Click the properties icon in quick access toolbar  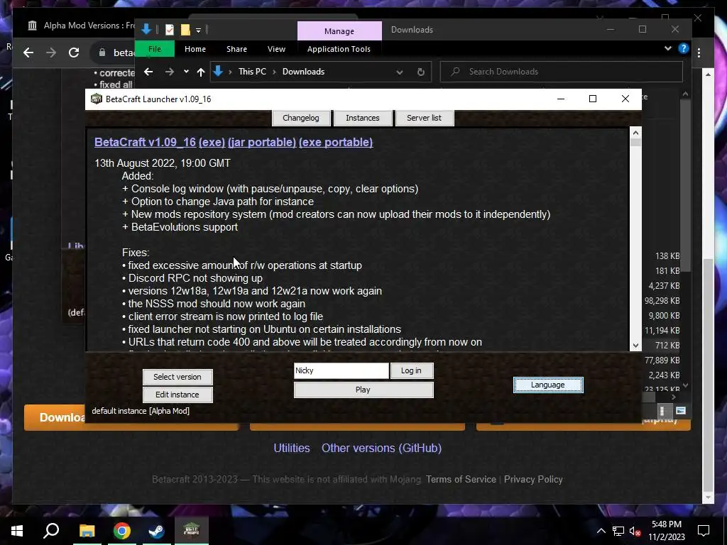pos(170,30)
